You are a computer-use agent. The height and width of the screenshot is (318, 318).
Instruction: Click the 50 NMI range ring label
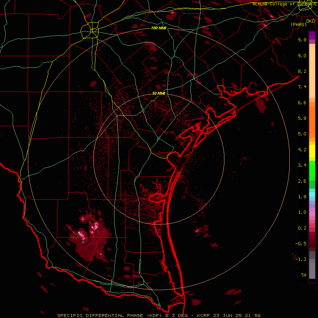pos(159,93)
